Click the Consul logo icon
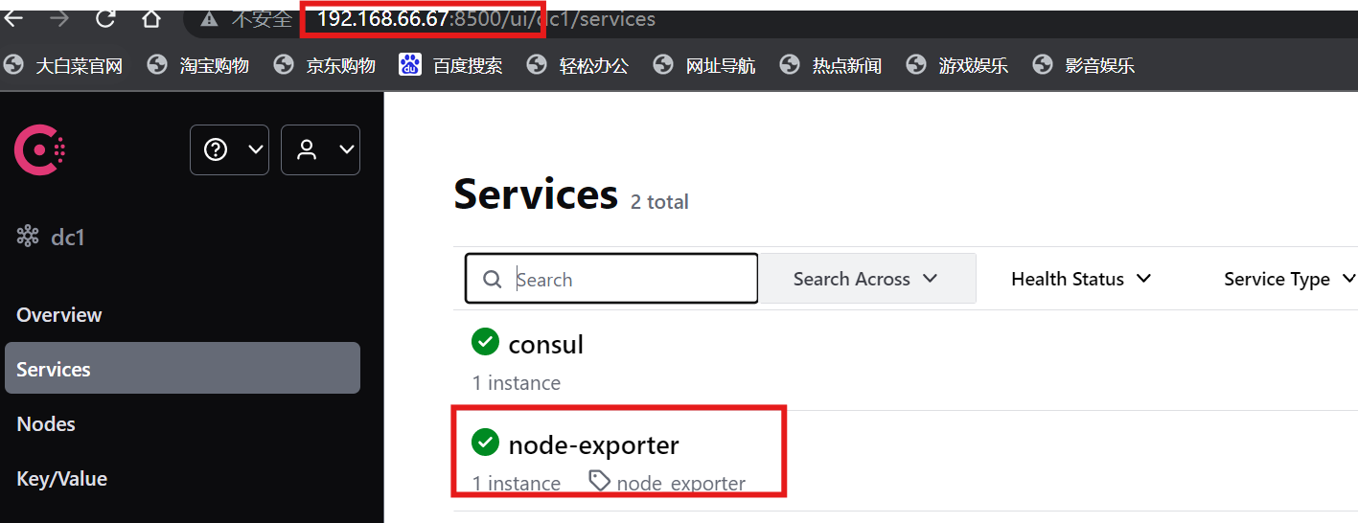The image size is (1358, 523). pyautogui.click(x=39, y=150)
